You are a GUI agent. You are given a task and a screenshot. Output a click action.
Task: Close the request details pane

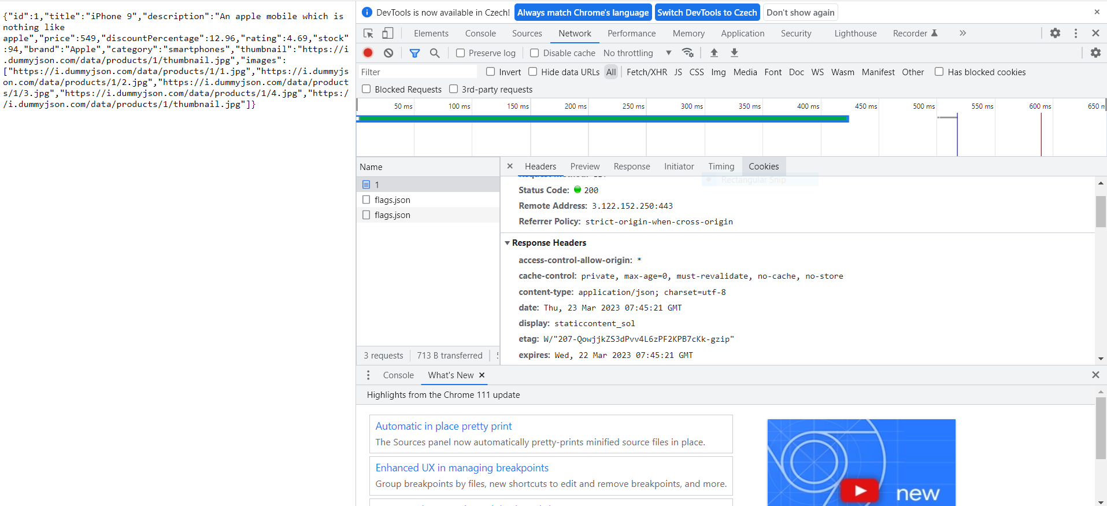[x=510, y=166]
